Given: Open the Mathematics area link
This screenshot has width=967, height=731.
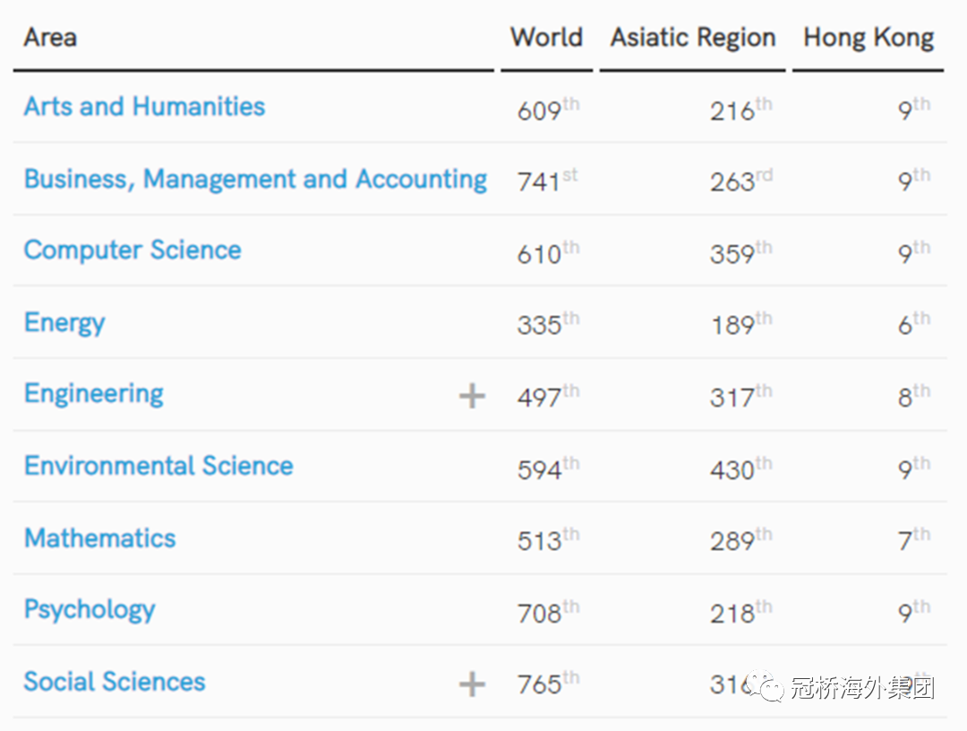Looking at the screenshot, I should [x=100, y=537].
